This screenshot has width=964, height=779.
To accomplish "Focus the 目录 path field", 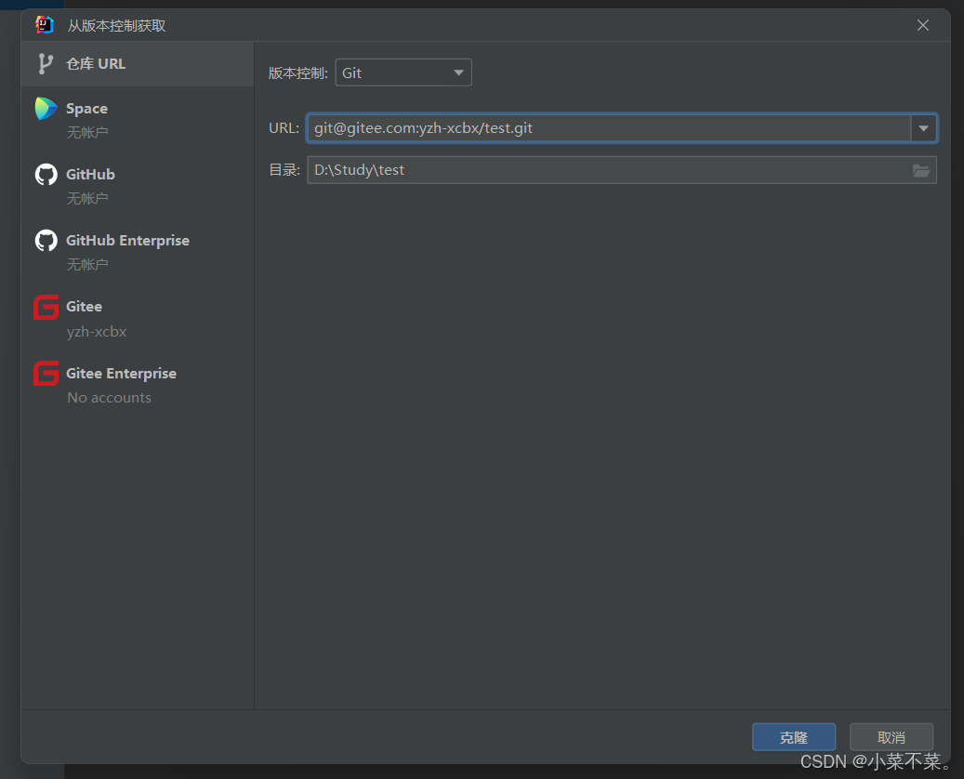I will click(x=622, y=170).
